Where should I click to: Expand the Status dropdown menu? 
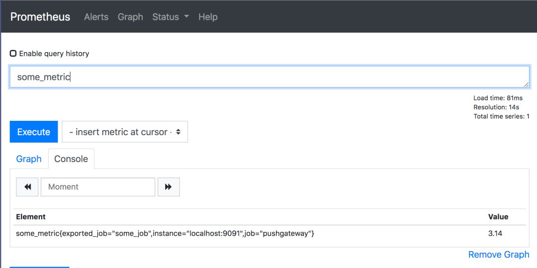(171, 17)
